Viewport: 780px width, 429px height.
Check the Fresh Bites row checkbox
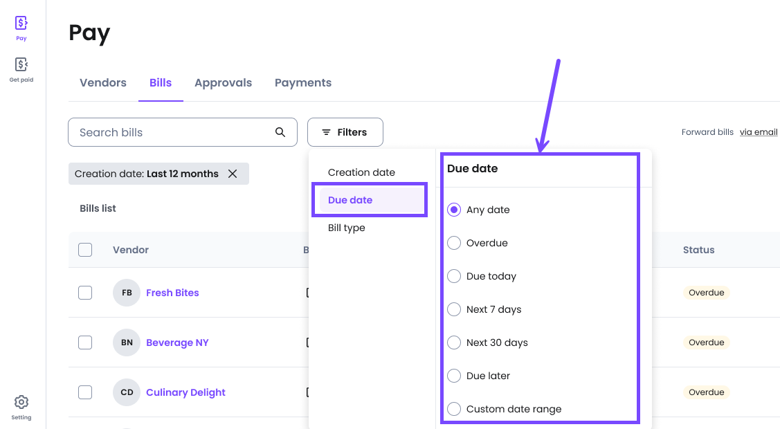coord(85,293)
